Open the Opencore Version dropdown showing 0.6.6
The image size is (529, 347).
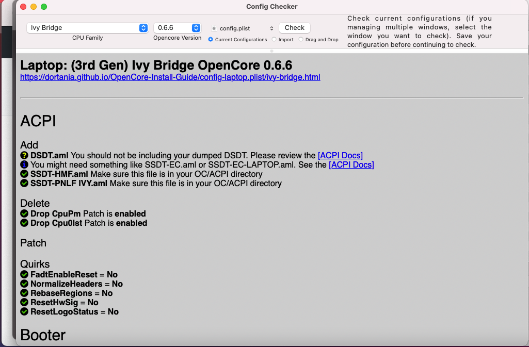(177, 28)
